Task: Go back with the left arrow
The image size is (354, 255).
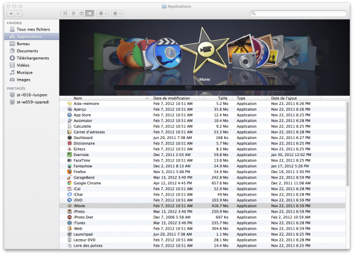Action: pyautogui.click(x=11, y=14)
